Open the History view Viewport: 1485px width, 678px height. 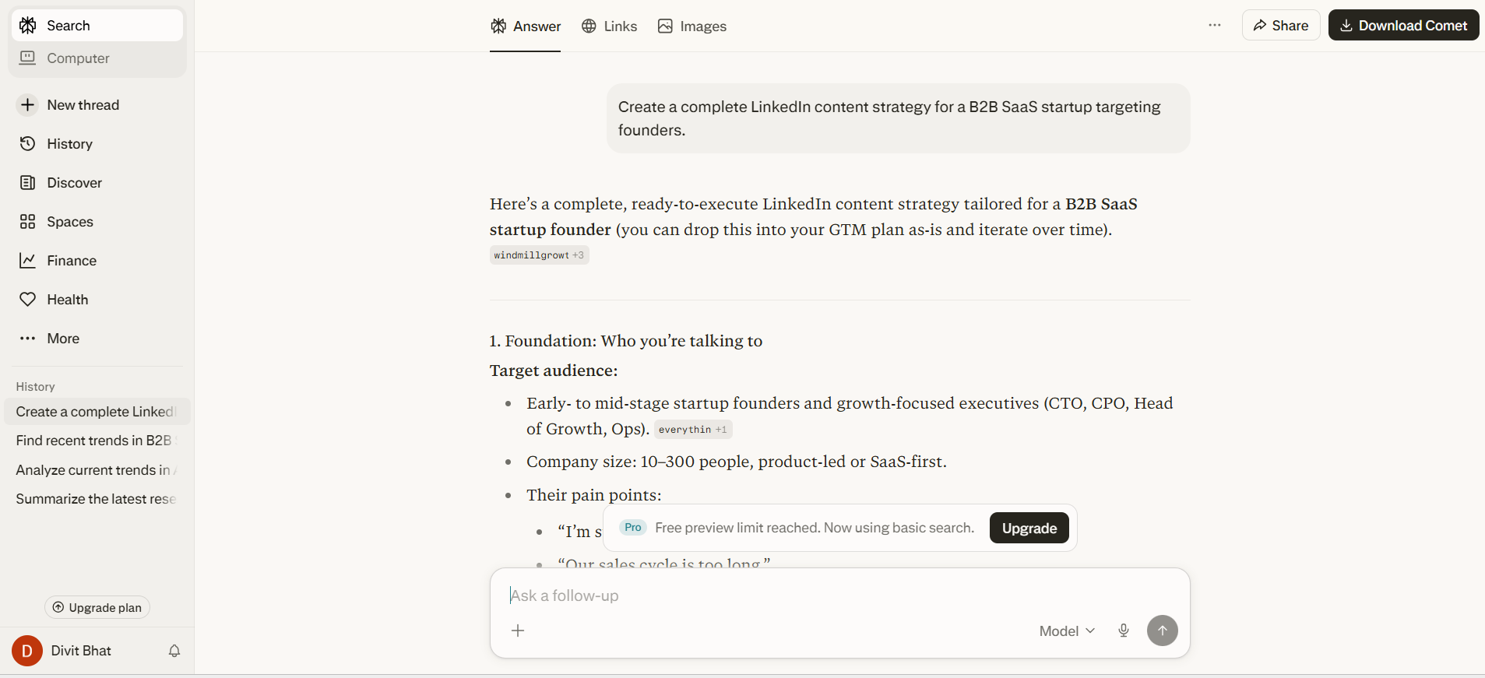coord(69,143)
